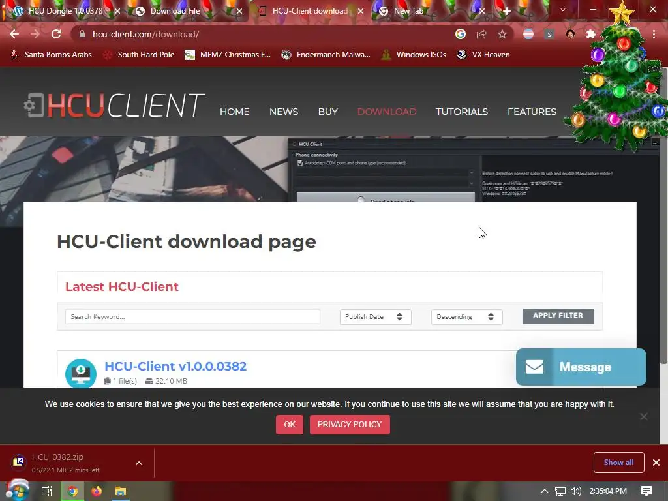Open the network tray icon
This screenshot has width=668, height=501.
[x=560, y=491]
